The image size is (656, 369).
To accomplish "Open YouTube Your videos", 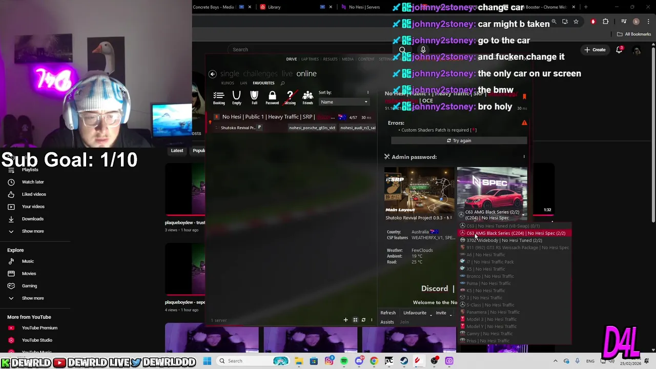I will pos(33,207).
